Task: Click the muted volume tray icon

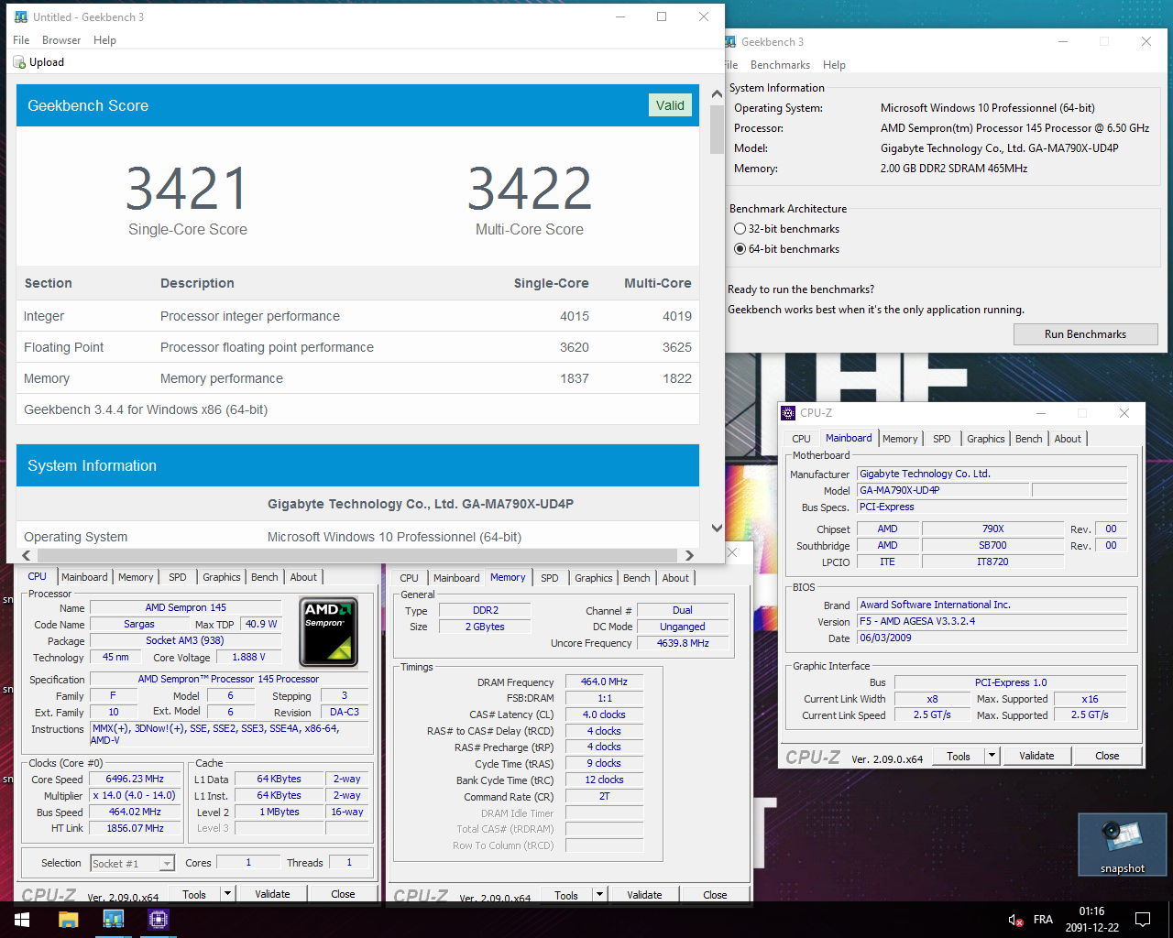Action: 1015,920
